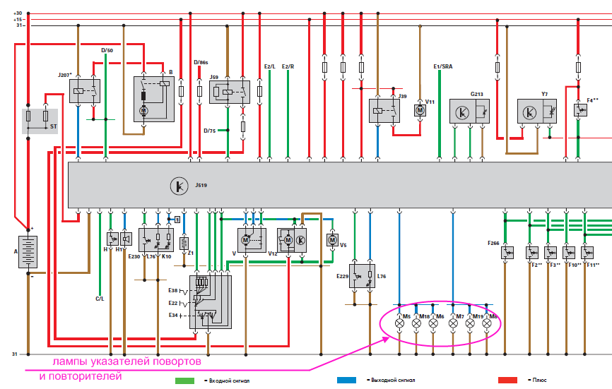Image resolution: width=612 pixels, height=389 pixels.
Task: Select the D/75 terminal label
Action: tap(210, 131)
